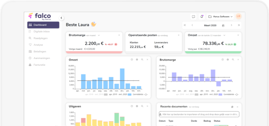Click Klanten amount 22.215 €
Viewport: 269px width, 126px height.
click(x=138, y=47)
